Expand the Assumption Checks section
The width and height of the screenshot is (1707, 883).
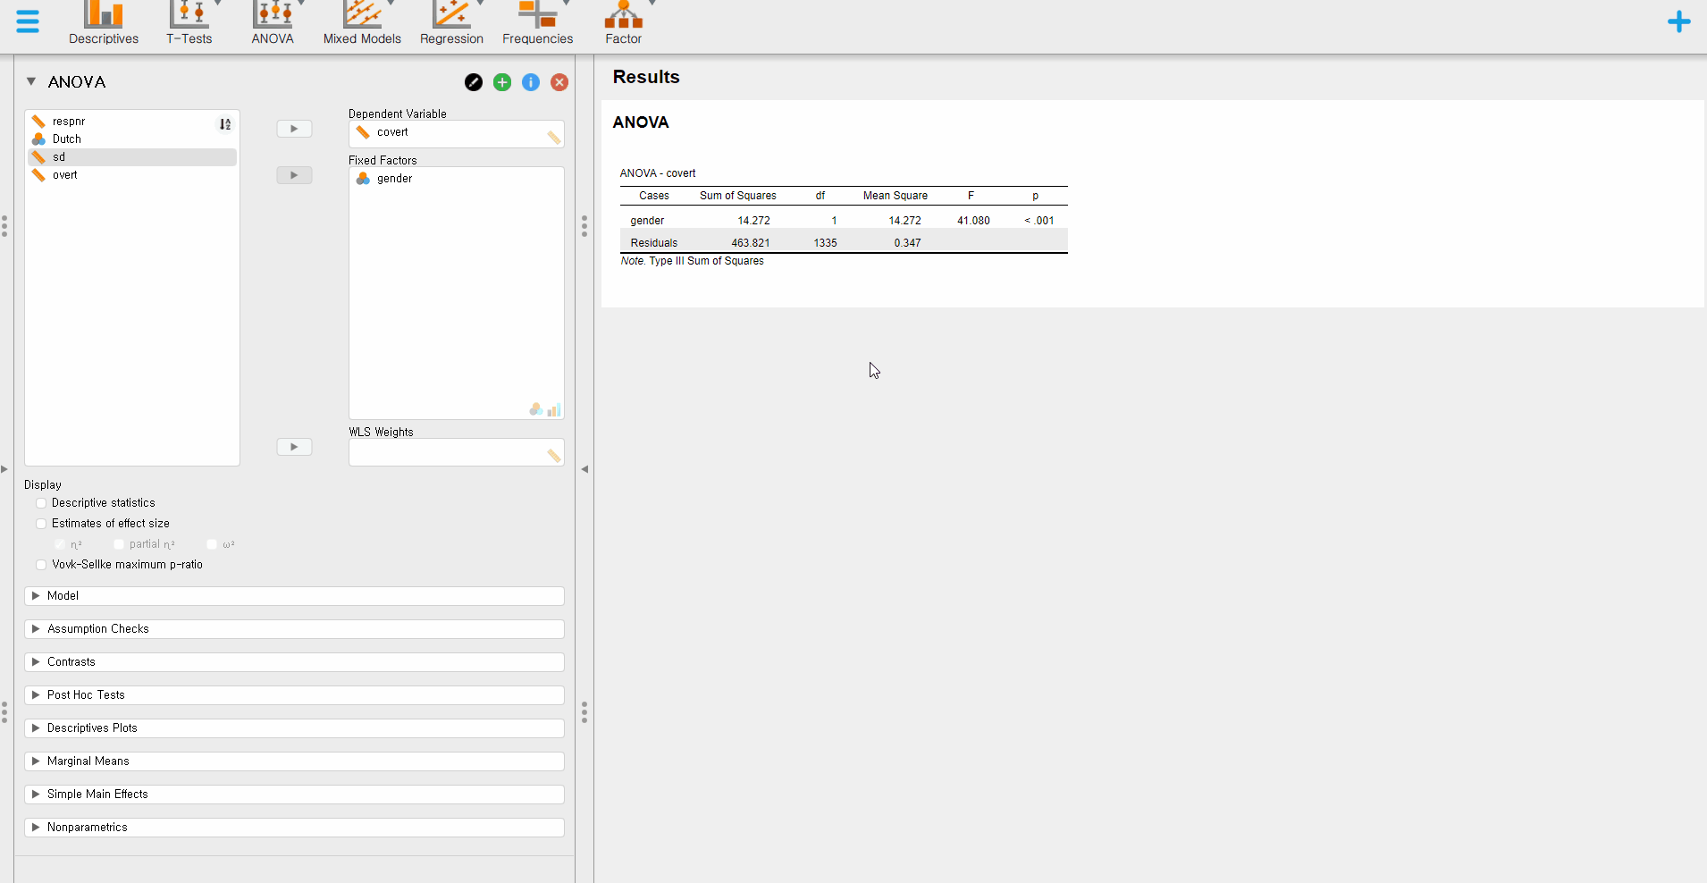point(294,629)
